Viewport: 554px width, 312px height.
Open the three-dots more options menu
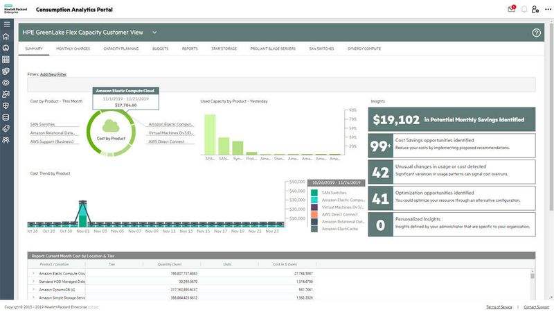548,10
